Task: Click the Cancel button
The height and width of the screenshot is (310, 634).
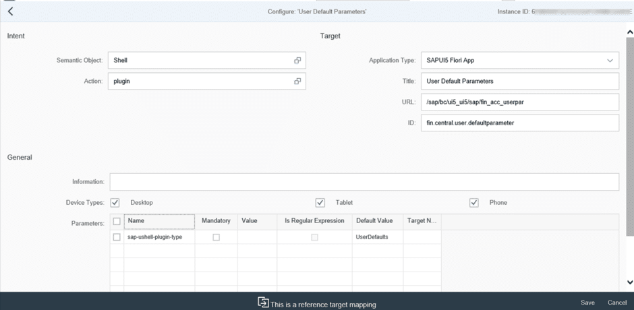Action: click(x=617, y=303)
